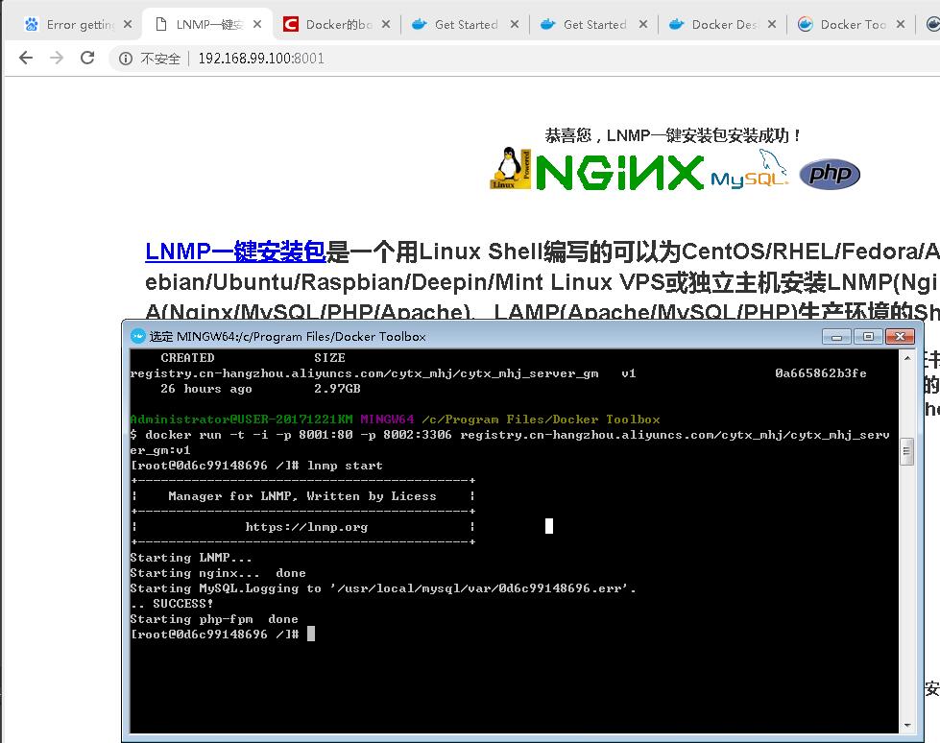The width and height of the screenshot is (940, 743).
Task: Click terminal scrollbar up arrow
Action: pyautogui.click(x=907, y=358)
